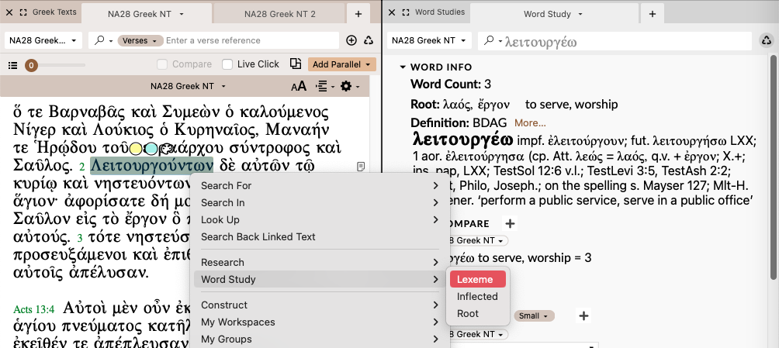Open the table of contents list icon
This screenshot has width=779, height=348.
point(12,65)
